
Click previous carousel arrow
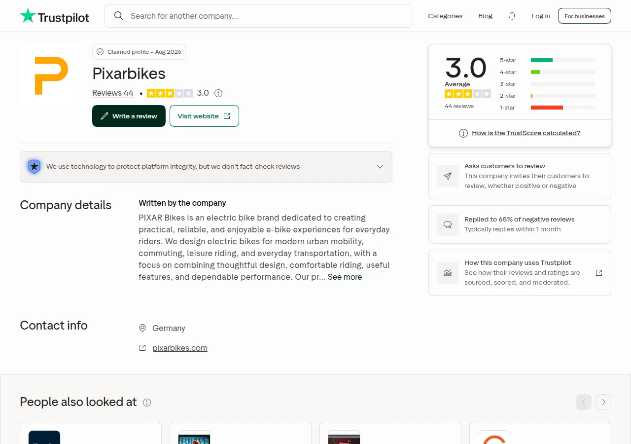[584, 402]
